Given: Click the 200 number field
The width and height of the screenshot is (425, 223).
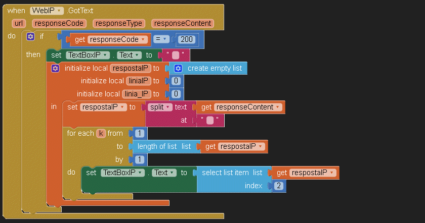Looking at the screenshot, I should [x=187, y=39].
